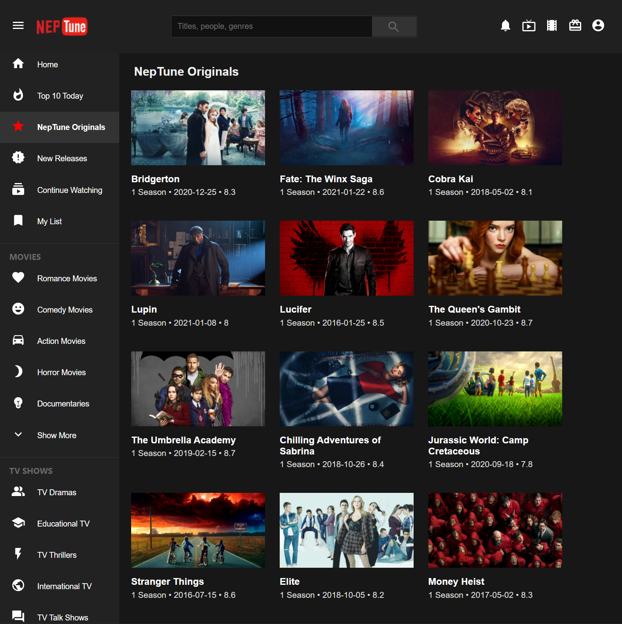This screenshot has width=622, height=624.
Task: Open the Lupin poster thumbnail
Action: pyautogui.click(x=198, y=258)
